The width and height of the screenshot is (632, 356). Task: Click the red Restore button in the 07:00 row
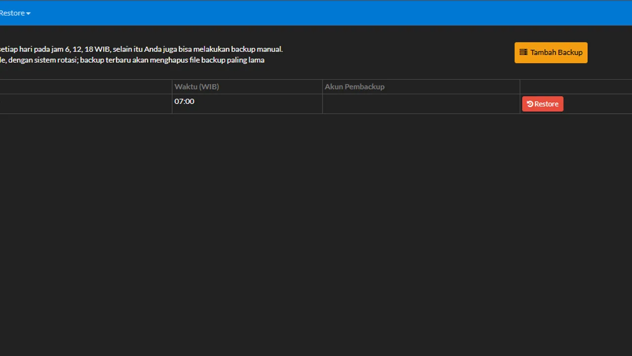coord(543,104)
